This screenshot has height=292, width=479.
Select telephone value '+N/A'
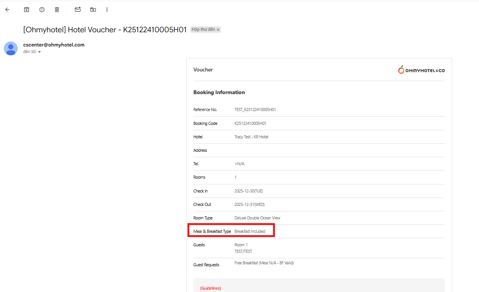pyautogui.click(x=240, y=164)
